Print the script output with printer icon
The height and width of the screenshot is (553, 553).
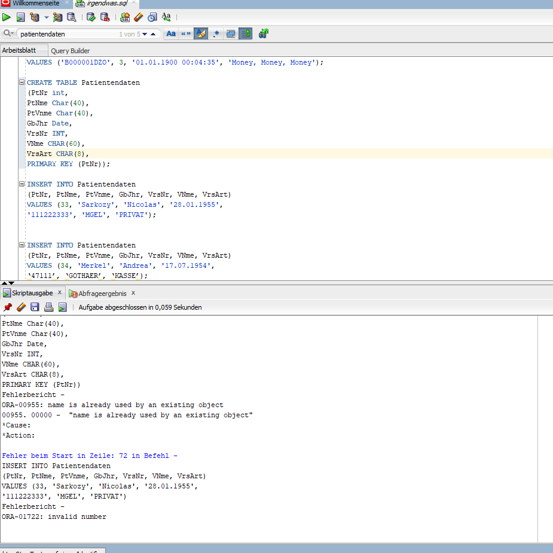48,307
